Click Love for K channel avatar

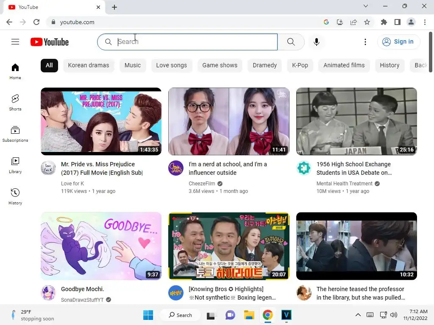point(48,168)
